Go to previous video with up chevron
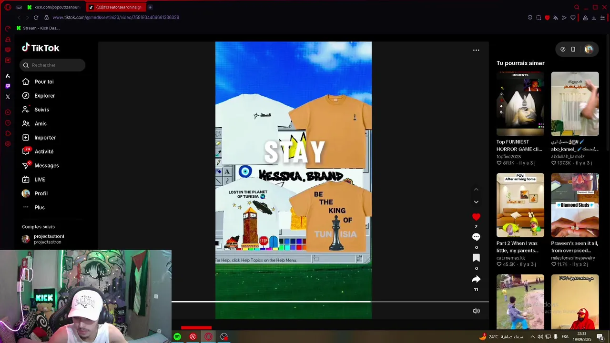Screen dimensions: 610x343 (x=476, y=189)
